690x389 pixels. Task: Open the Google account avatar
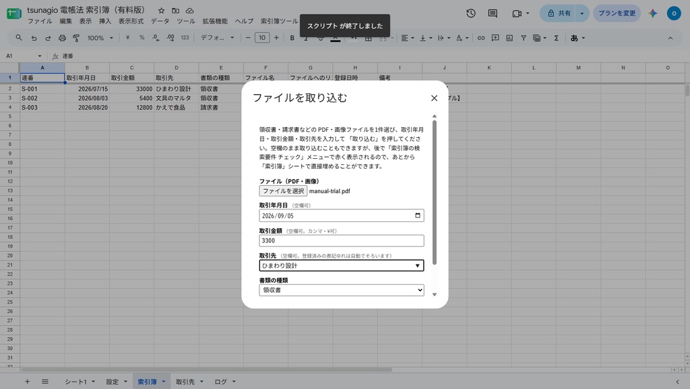[x=674, y=13]
